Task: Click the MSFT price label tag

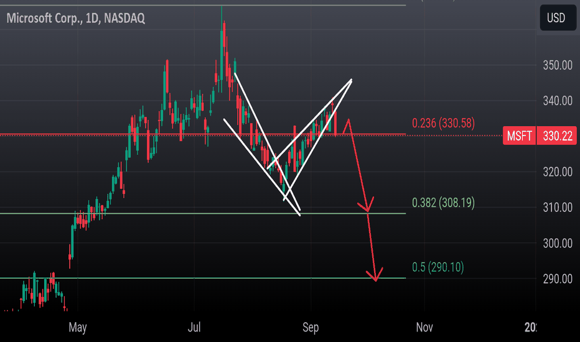Action: tap(519, 136)
